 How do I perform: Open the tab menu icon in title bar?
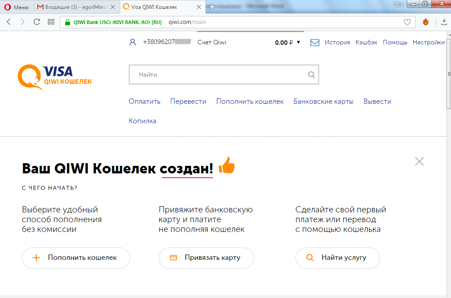point(397,4)
